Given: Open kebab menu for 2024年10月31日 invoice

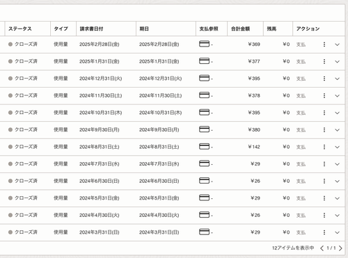Looking at the screenshot, I should 324,113.
